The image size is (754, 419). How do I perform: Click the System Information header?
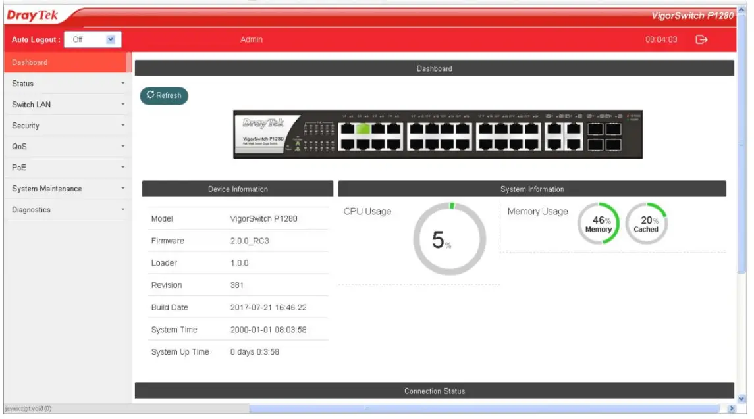(x=532, y=189)
